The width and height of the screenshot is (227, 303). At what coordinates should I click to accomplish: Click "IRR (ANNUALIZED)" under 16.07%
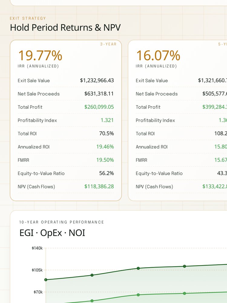click(x=156, y=66)
